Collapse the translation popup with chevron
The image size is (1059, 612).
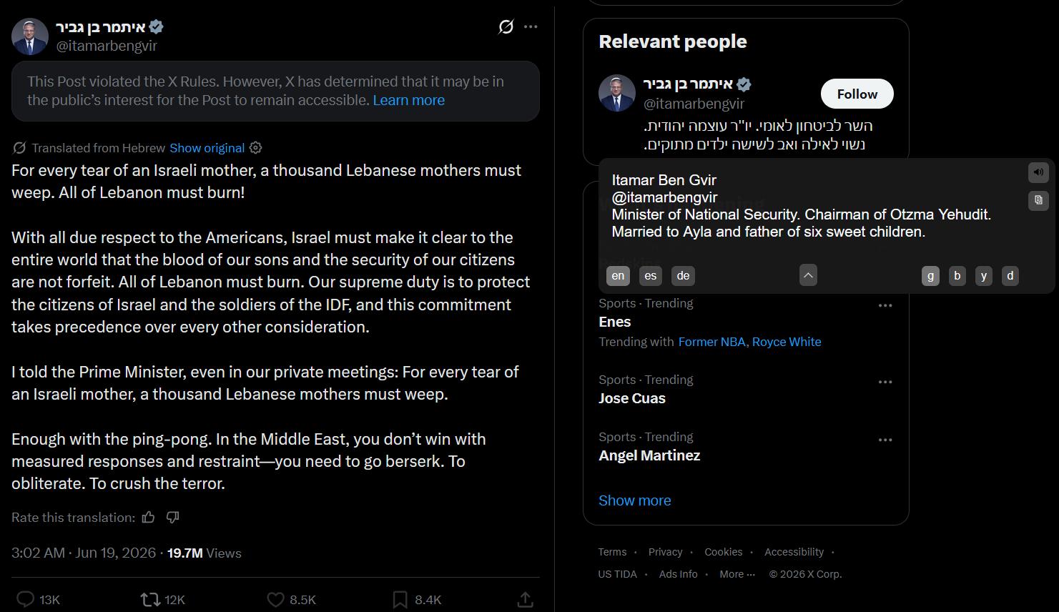click(808, 275)
